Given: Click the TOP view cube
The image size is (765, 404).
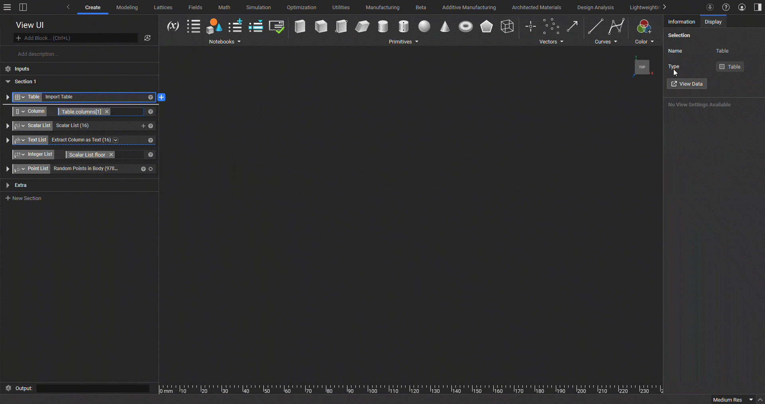Looking at the screenshot, I should click(x=642, y=67).
